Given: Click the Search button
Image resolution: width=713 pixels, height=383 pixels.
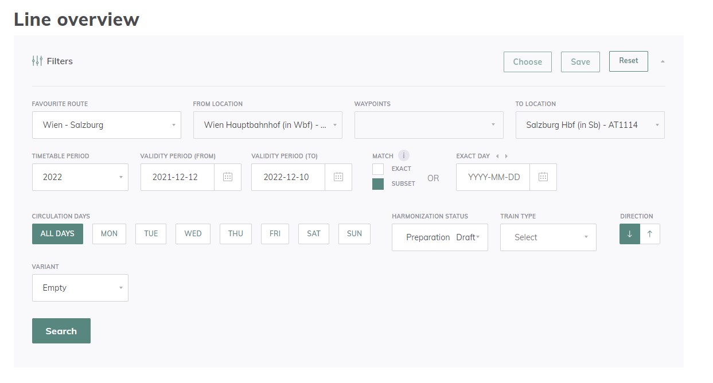Looking at the screenshot, I should click(x=61, y=331).
